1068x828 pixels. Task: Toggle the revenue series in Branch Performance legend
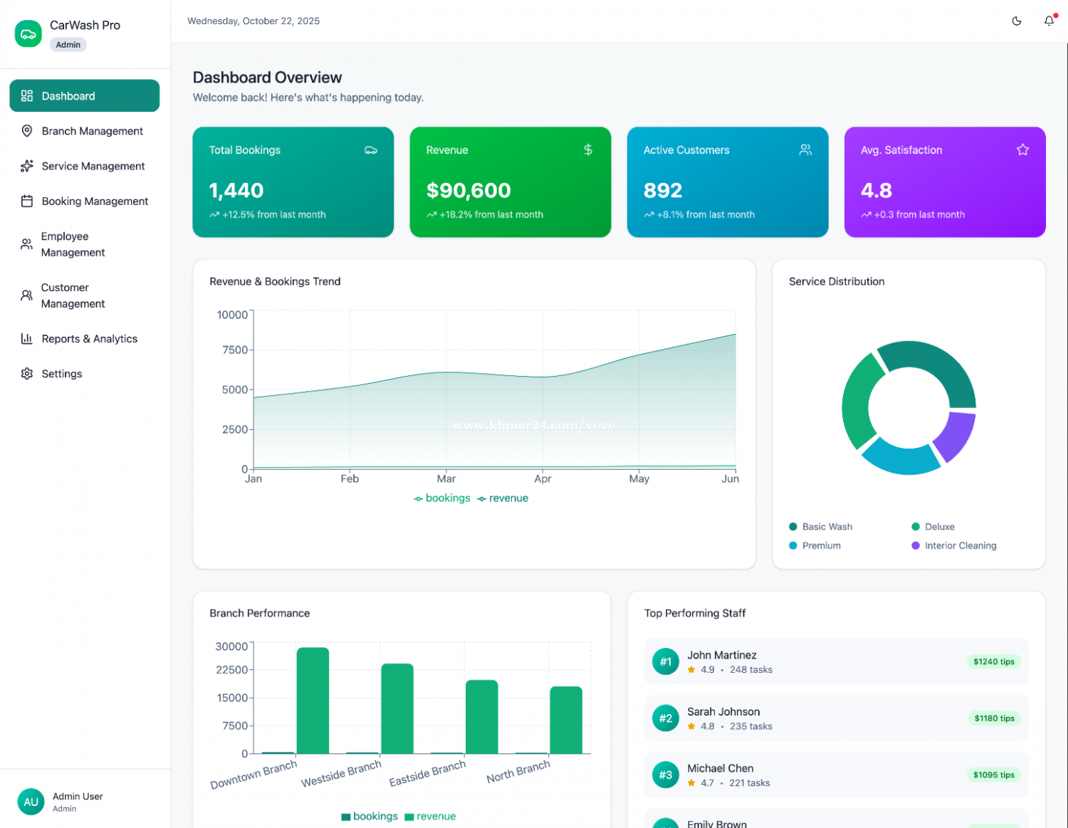point(430,817)
